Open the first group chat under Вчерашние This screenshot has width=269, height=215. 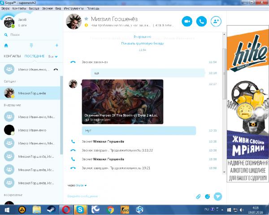click(30, 117)
